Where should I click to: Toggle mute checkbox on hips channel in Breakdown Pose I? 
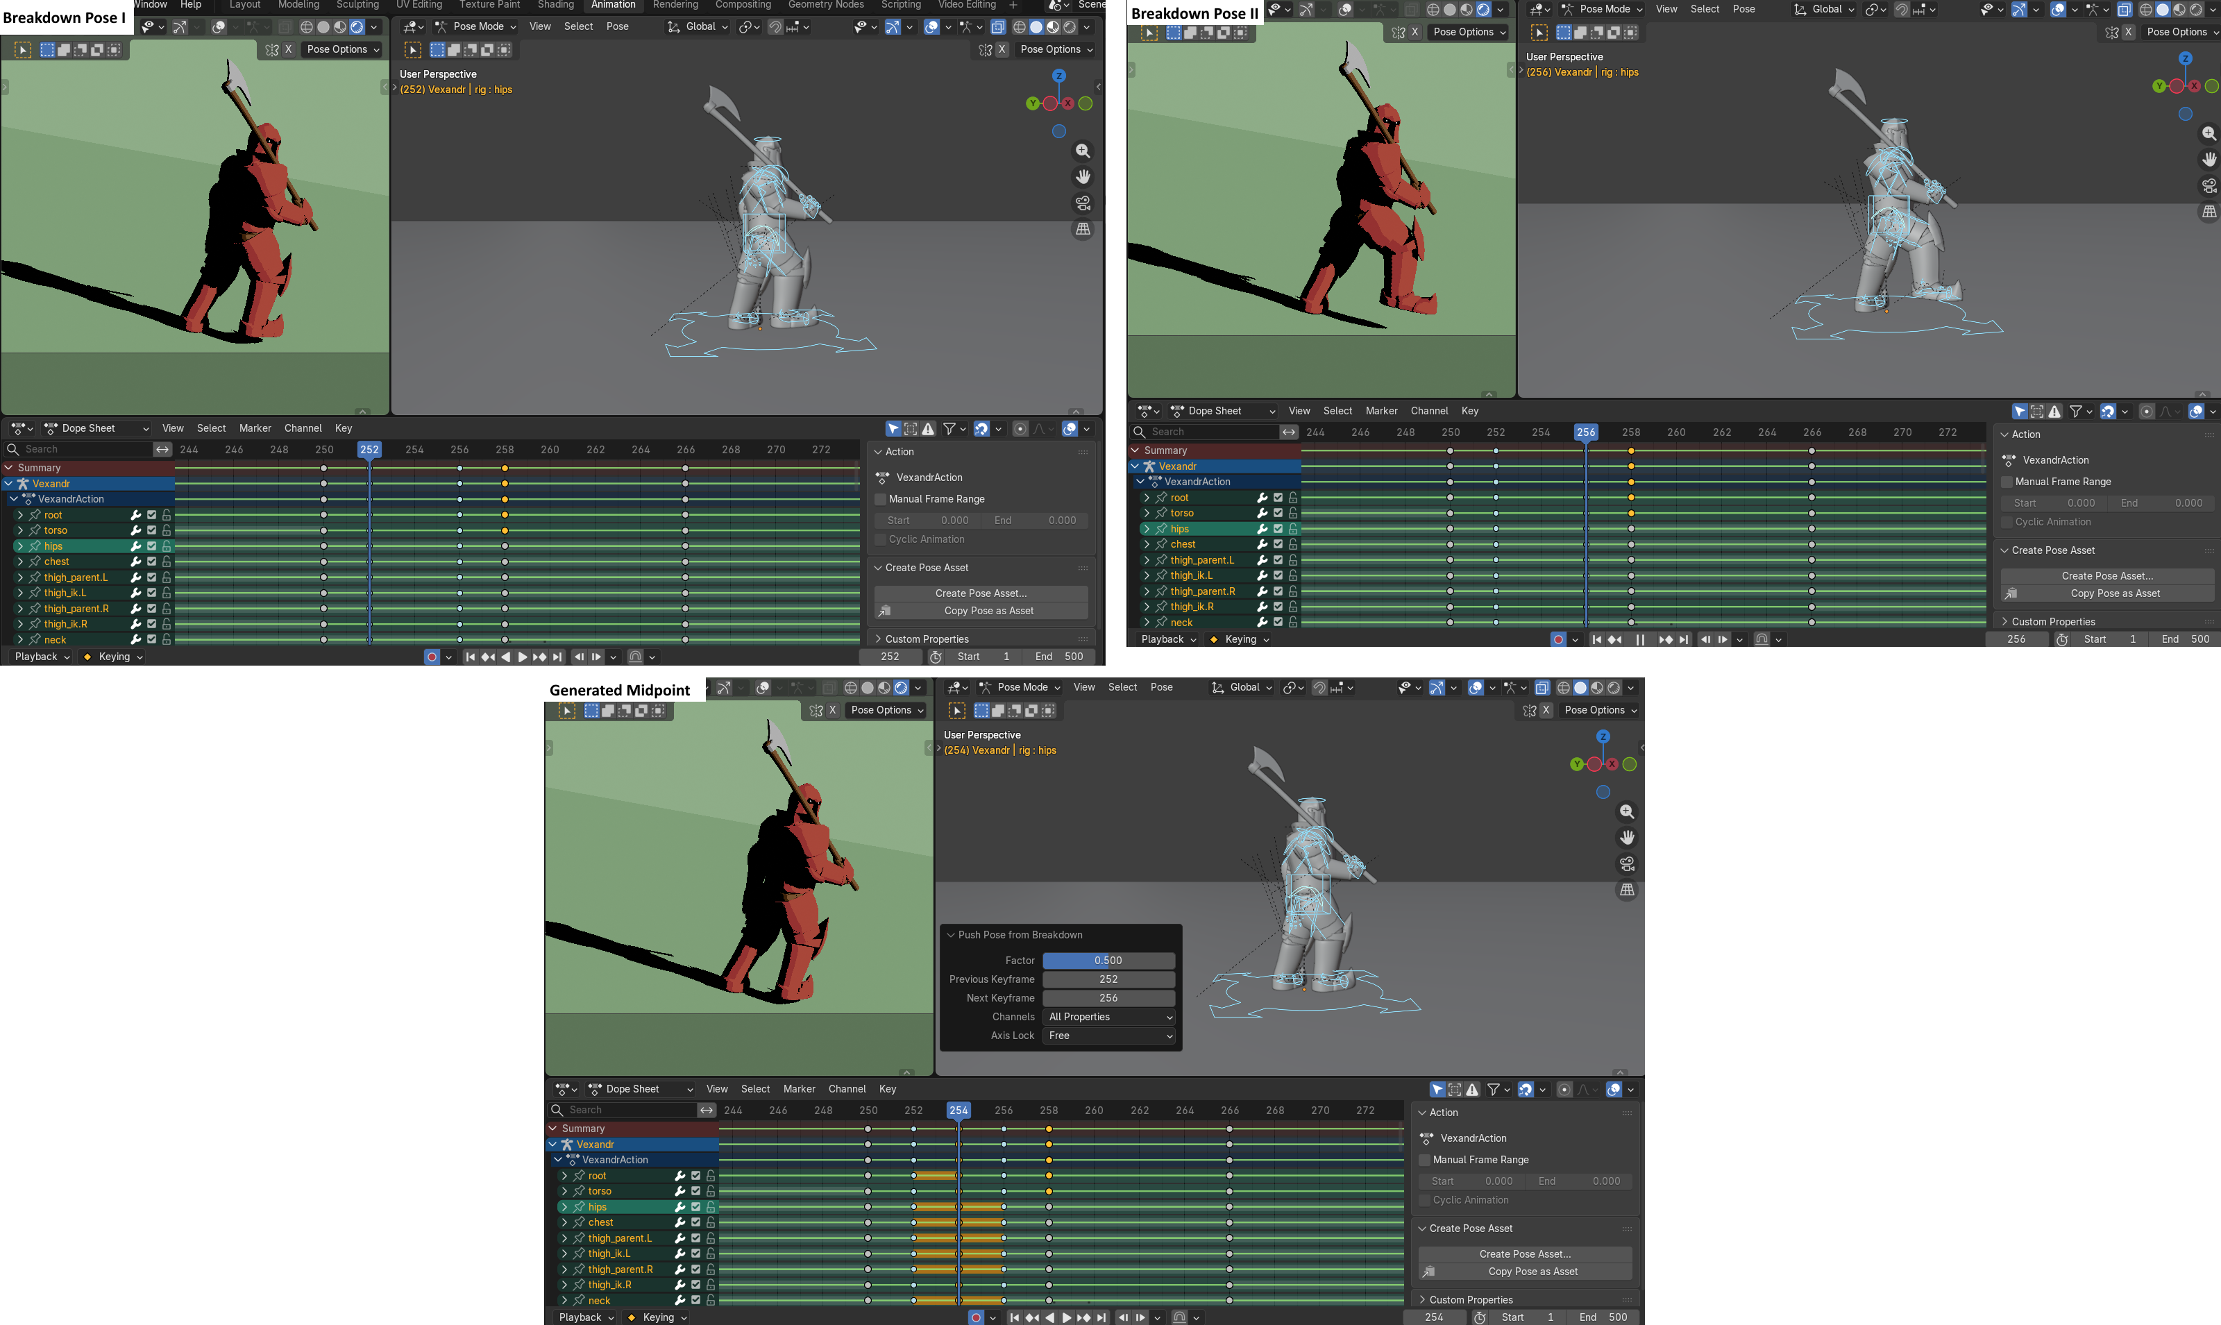[152, 546]
